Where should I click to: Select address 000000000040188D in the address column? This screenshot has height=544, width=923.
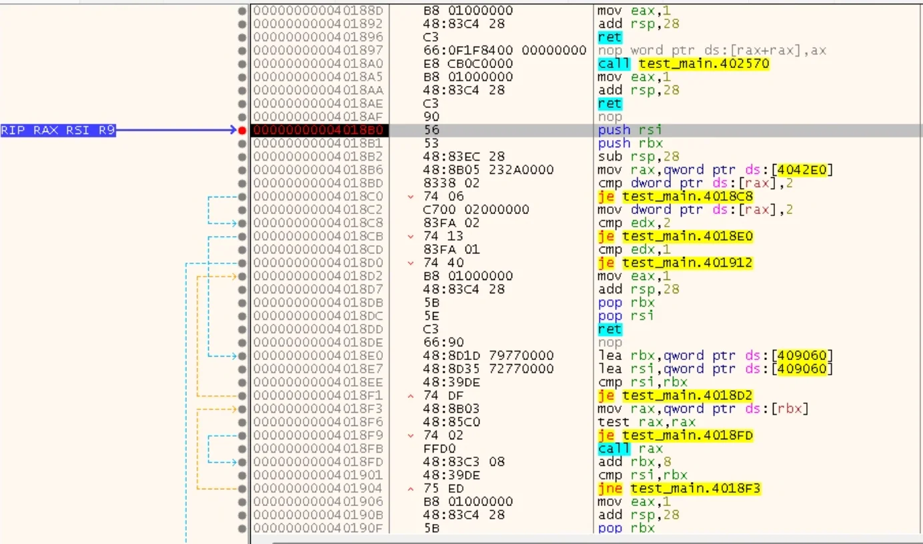(318, 11)
